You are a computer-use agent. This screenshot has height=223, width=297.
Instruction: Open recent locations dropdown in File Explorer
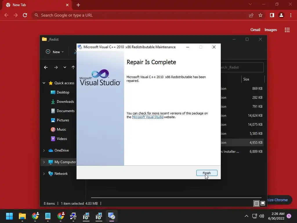click(x=65, y=67)
